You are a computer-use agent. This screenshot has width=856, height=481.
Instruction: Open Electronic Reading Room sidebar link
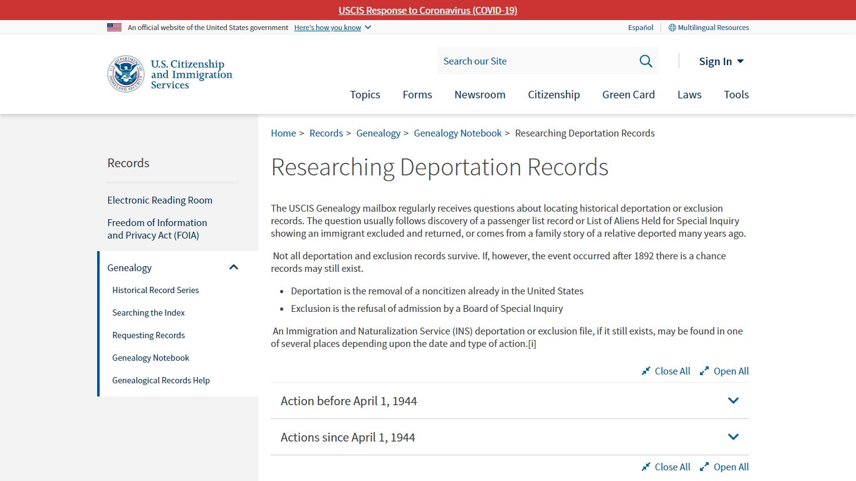160,200
